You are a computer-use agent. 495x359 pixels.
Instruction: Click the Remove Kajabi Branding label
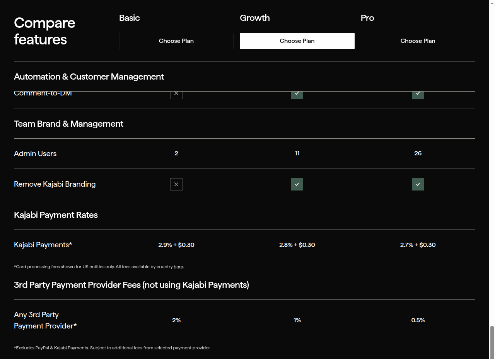55,184
